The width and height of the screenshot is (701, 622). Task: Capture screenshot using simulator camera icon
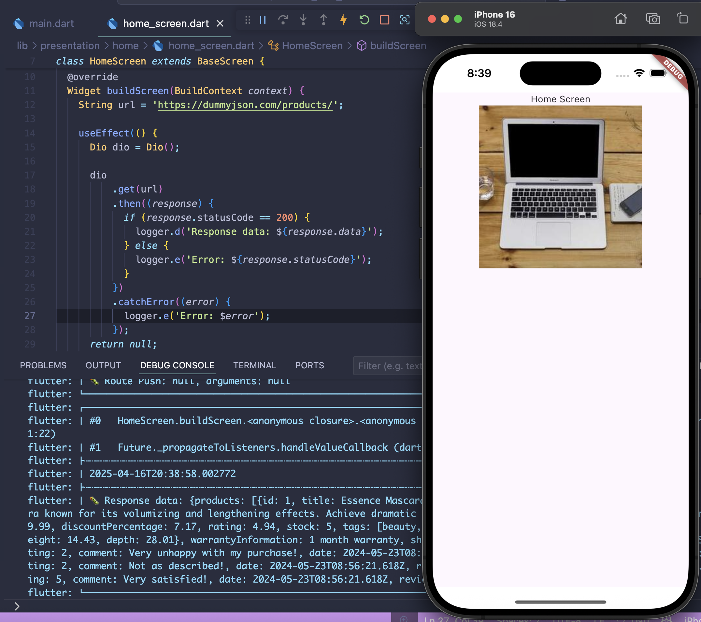click(653, 19)
